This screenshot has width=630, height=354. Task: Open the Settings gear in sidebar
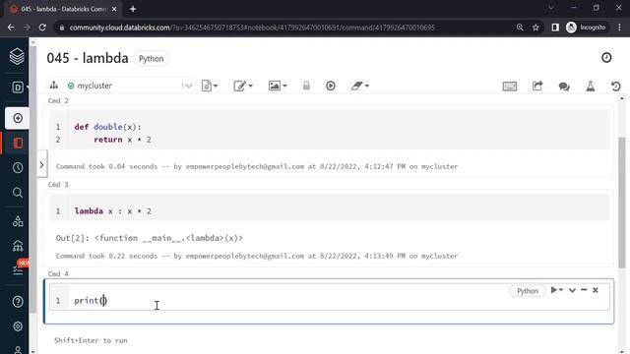click(x=18, y=326)
